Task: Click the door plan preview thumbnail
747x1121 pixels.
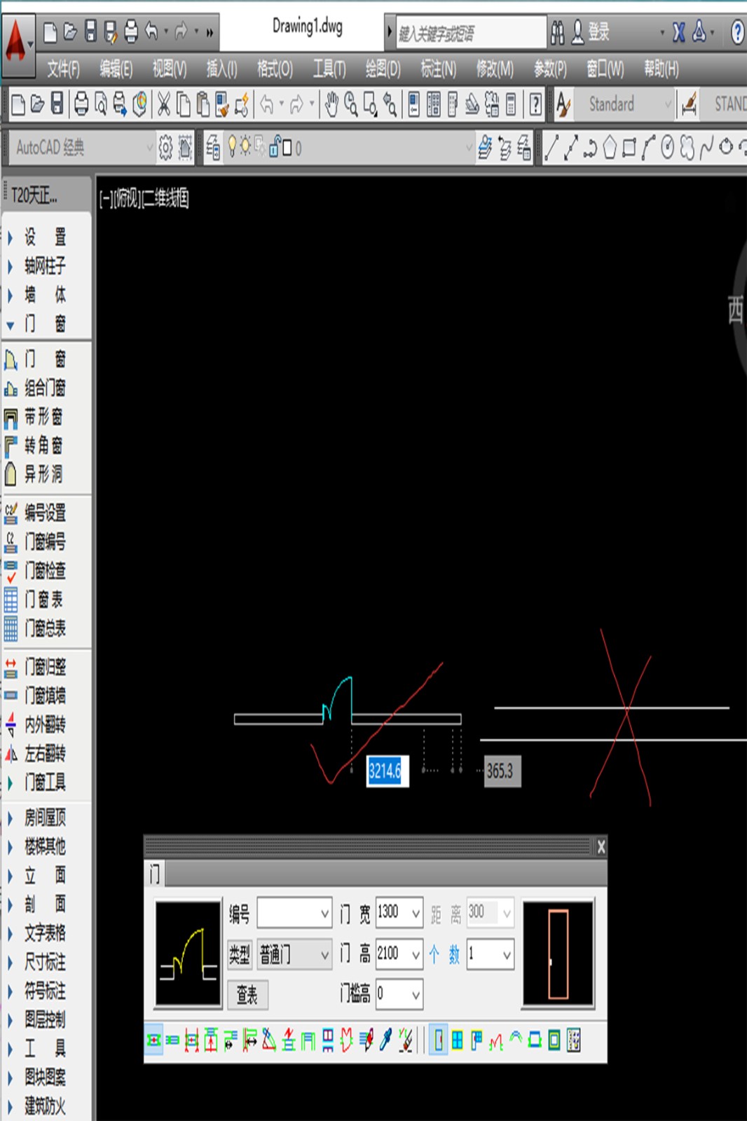Action: coord(188,953)
